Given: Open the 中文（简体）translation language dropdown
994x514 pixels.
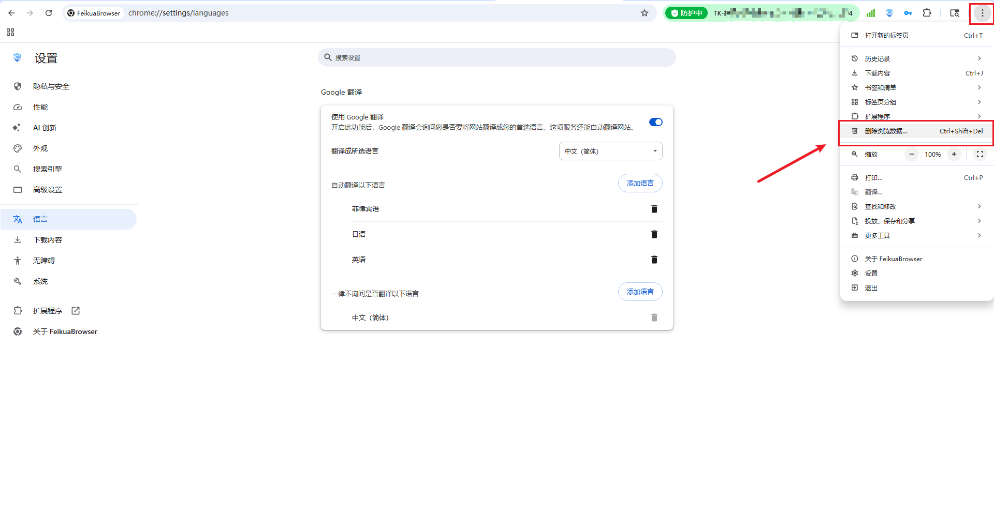Looking at the screenshot, I should point(610,151).
